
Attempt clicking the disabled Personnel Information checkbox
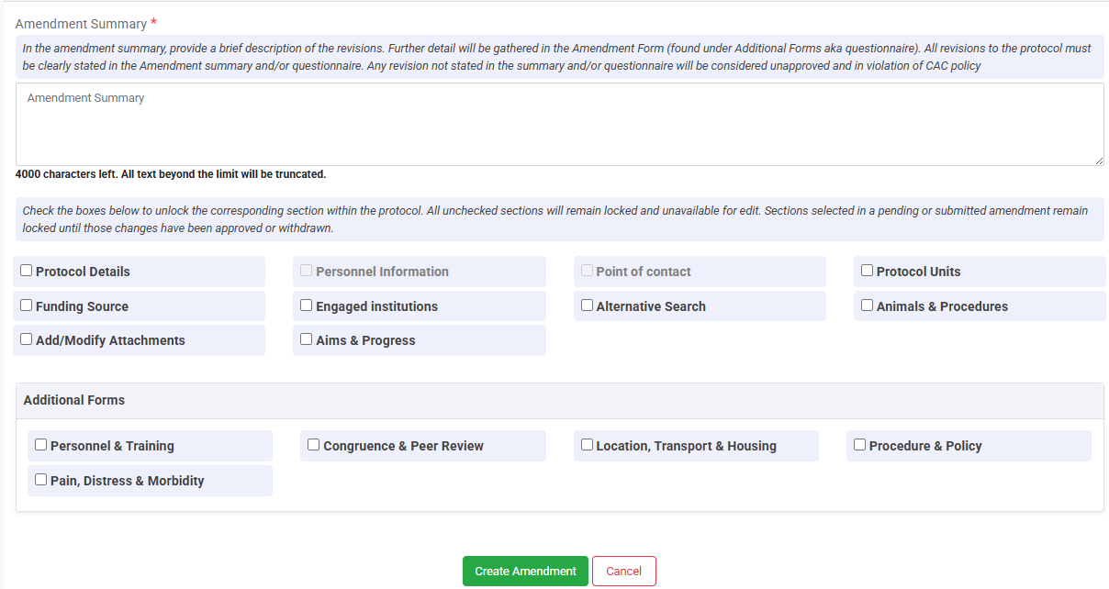coord(306,270)
